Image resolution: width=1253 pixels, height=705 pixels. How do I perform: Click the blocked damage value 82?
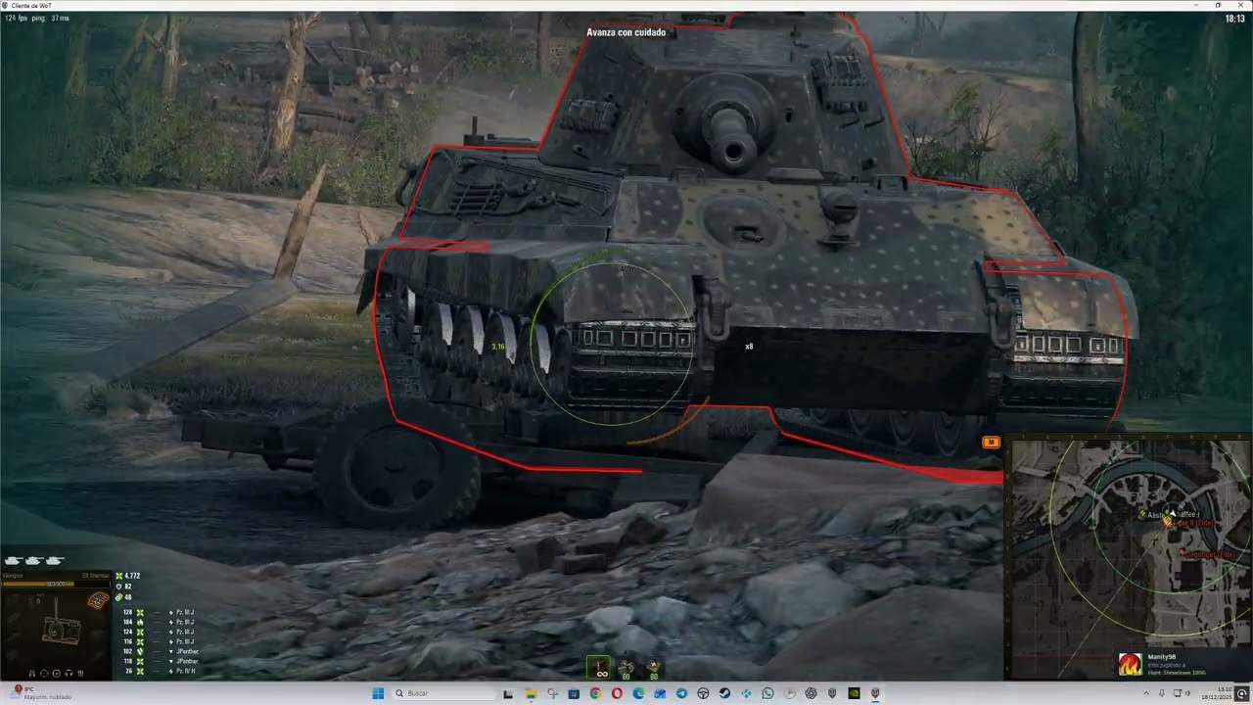tap(128, 587)
